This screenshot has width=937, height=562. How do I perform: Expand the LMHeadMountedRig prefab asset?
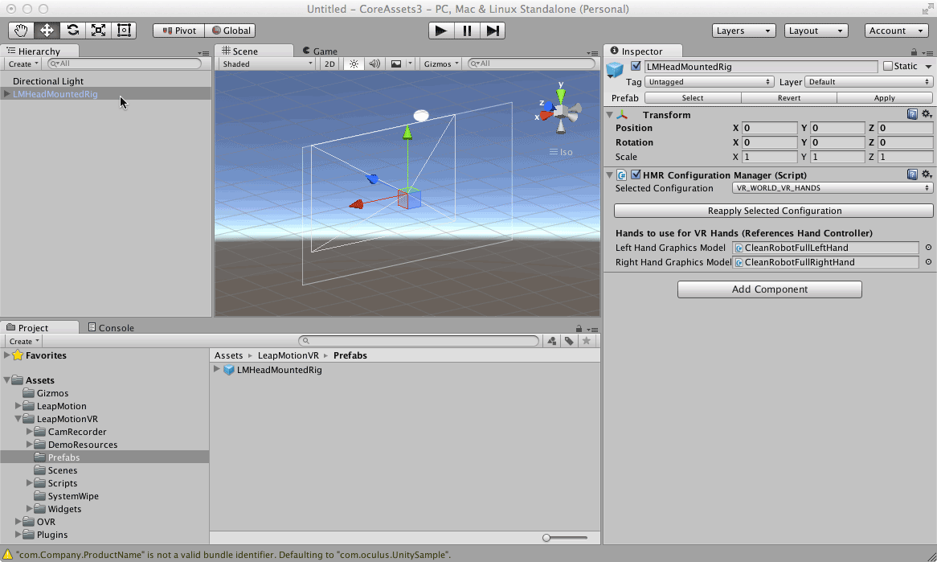(x=217, y=370)
